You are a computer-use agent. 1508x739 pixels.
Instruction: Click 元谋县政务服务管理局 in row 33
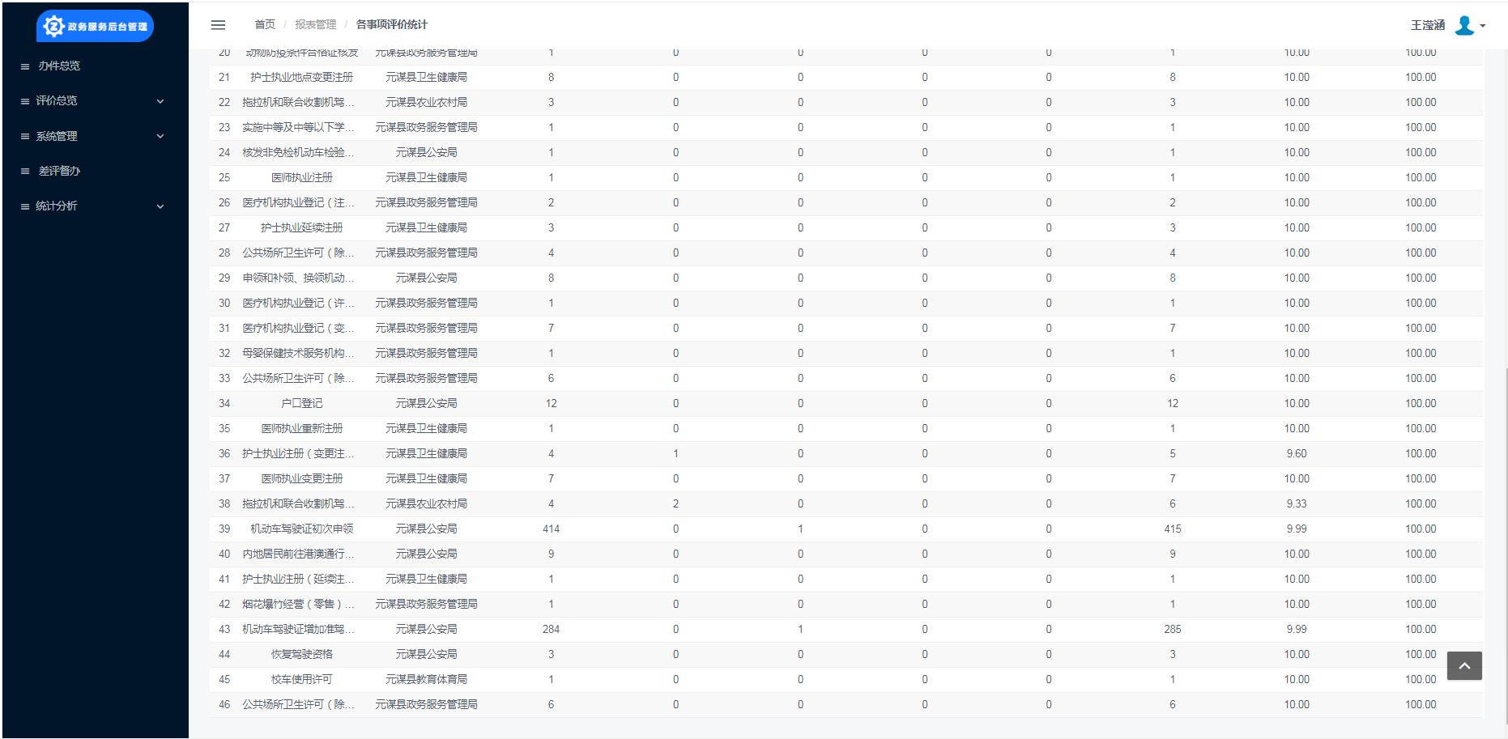[427, 379]
